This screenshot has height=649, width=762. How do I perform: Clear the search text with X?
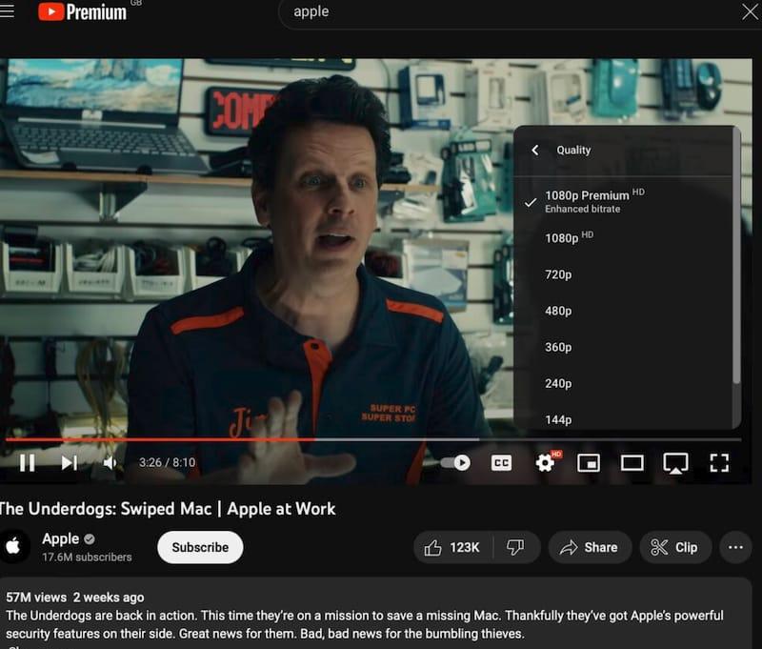751,11
